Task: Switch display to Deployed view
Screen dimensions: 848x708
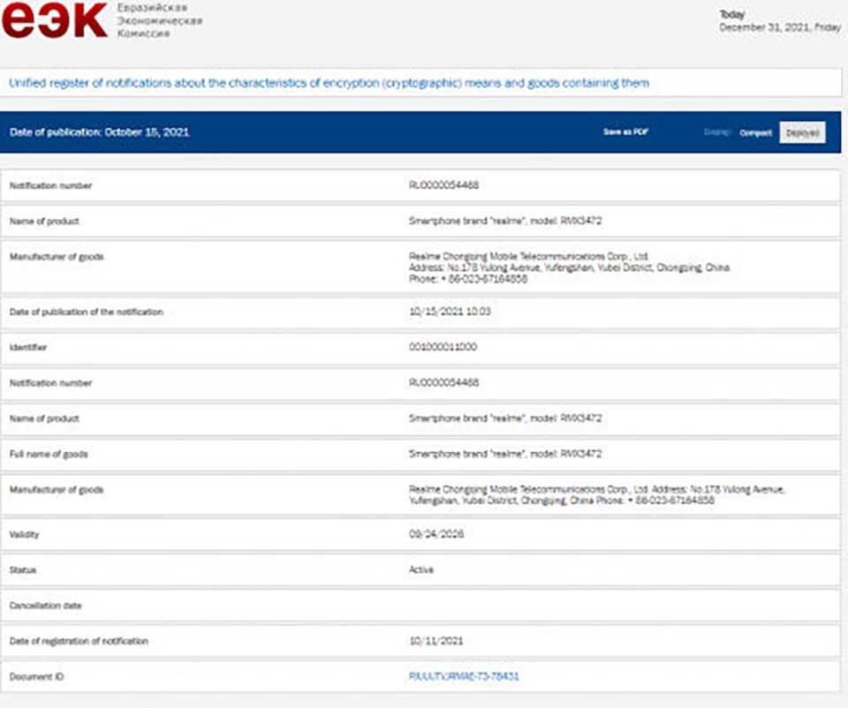Action: point(803,132)
